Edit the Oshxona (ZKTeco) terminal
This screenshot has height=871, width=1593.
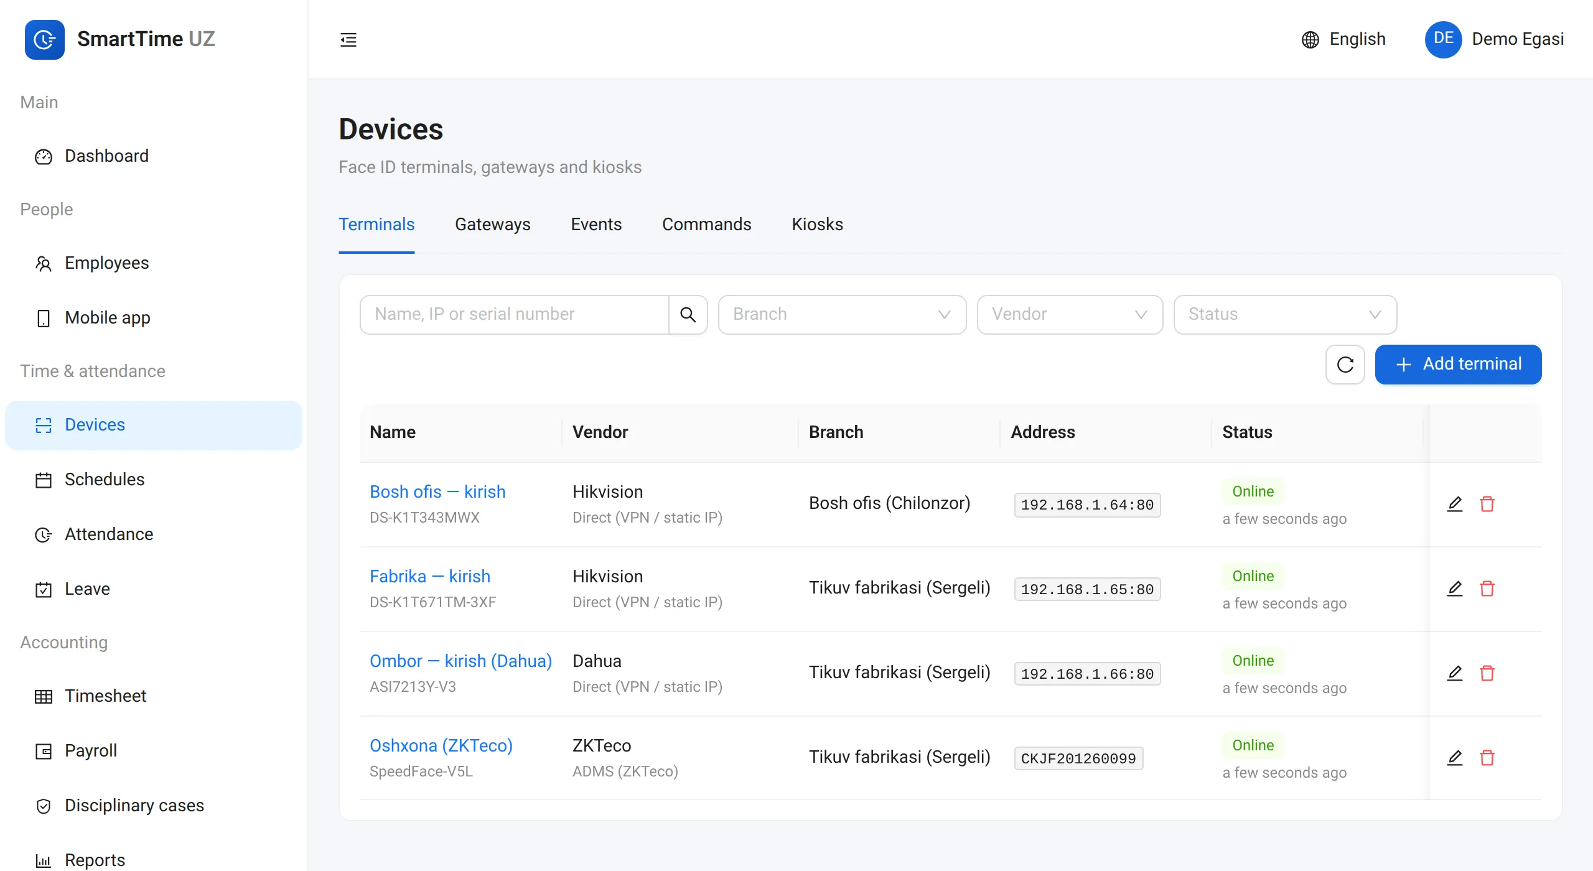(x=1455, y=758)
